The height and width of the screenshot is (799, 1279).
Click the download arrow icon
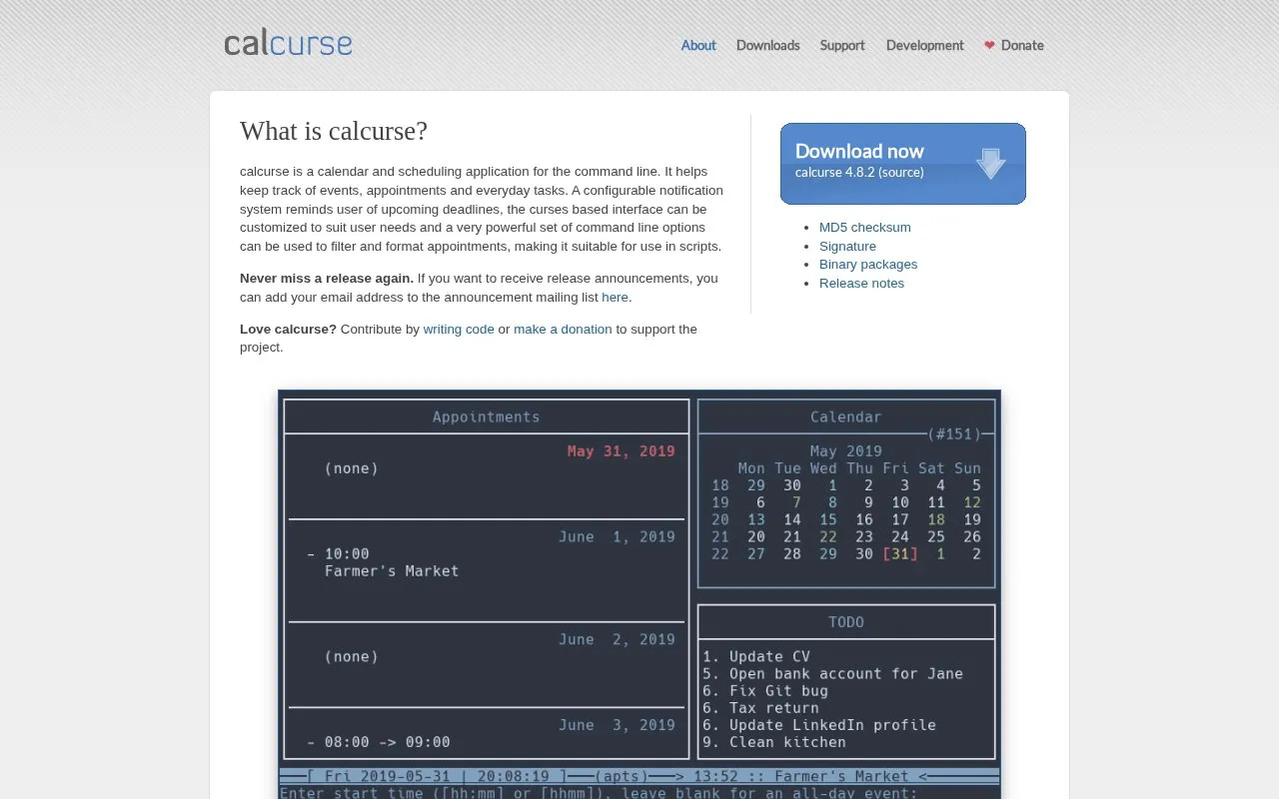pos(990,164)
